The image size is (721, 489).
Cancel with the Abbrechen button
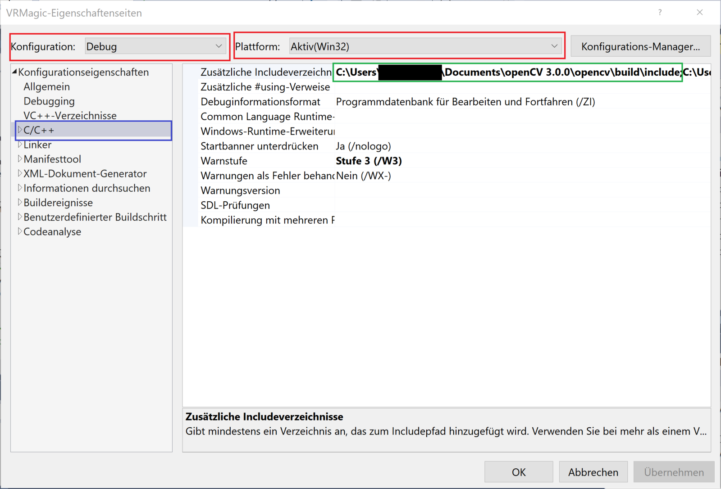[x=593, y=472]
